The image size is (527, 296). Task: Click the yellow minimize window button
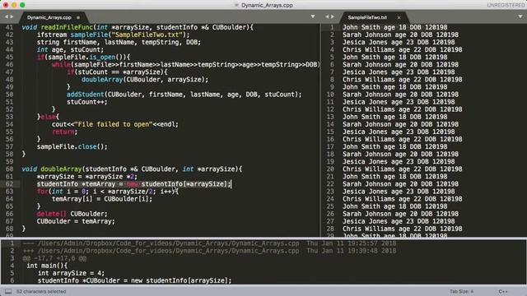[14, 5]
